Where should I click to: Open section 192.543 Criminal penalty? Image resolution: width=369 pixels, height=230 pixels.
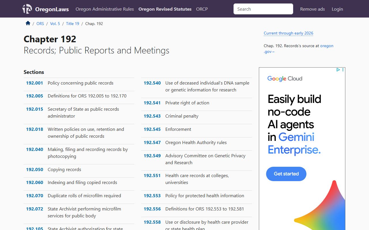point(152,116)
